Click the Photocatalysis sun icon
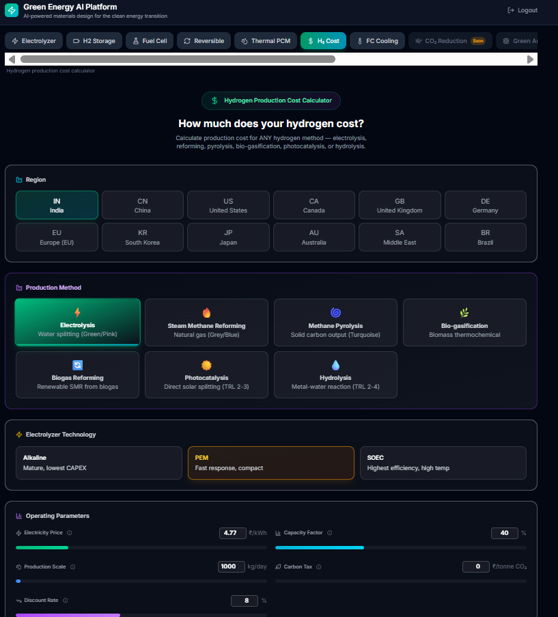558x617 pixels. coord(206,365)
